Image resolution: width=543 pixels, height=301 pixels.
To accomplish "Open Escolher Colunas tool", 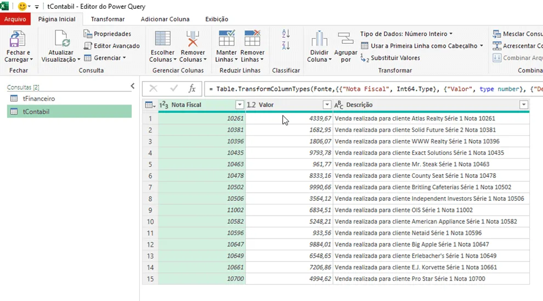I will pyautogui.click(x=162, y=39).
